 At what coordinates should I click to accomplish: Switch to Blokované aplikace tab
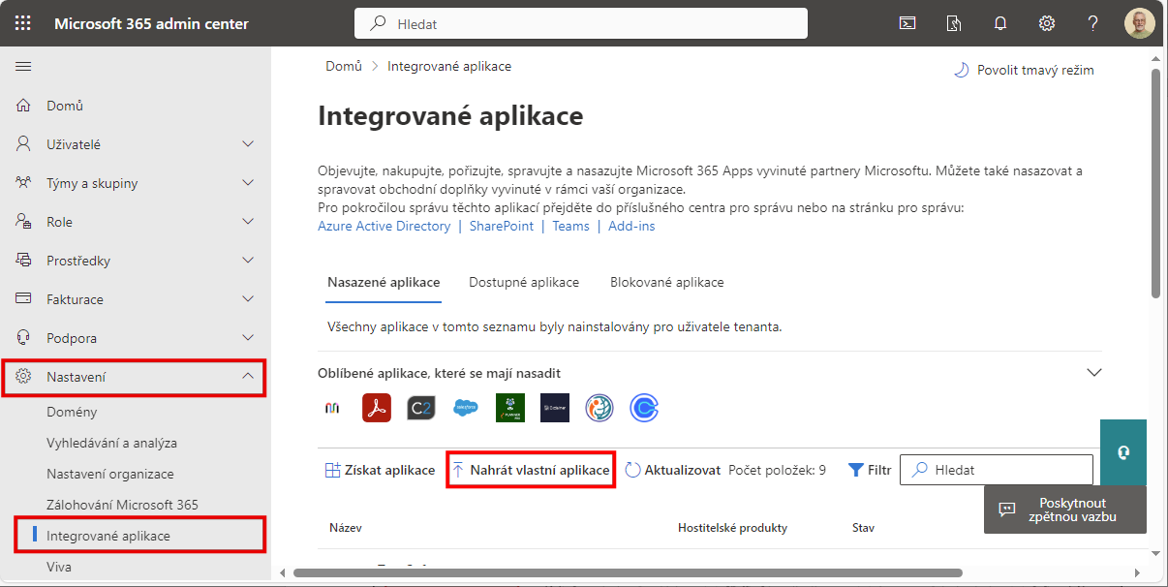(667, 283)
